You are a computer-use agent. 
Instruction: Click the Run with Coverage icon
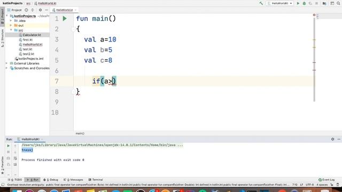pos(310,3)
